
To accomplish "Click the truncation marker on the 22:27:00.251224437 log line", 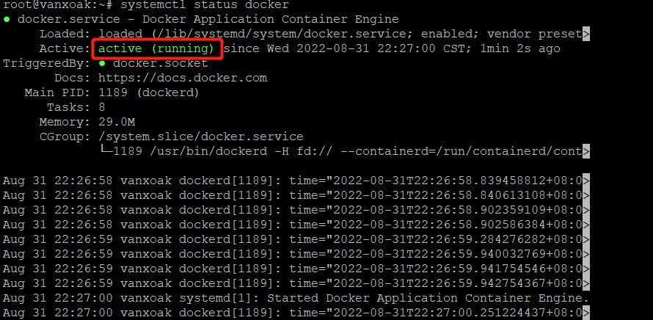I will click(x=585, y=313).
